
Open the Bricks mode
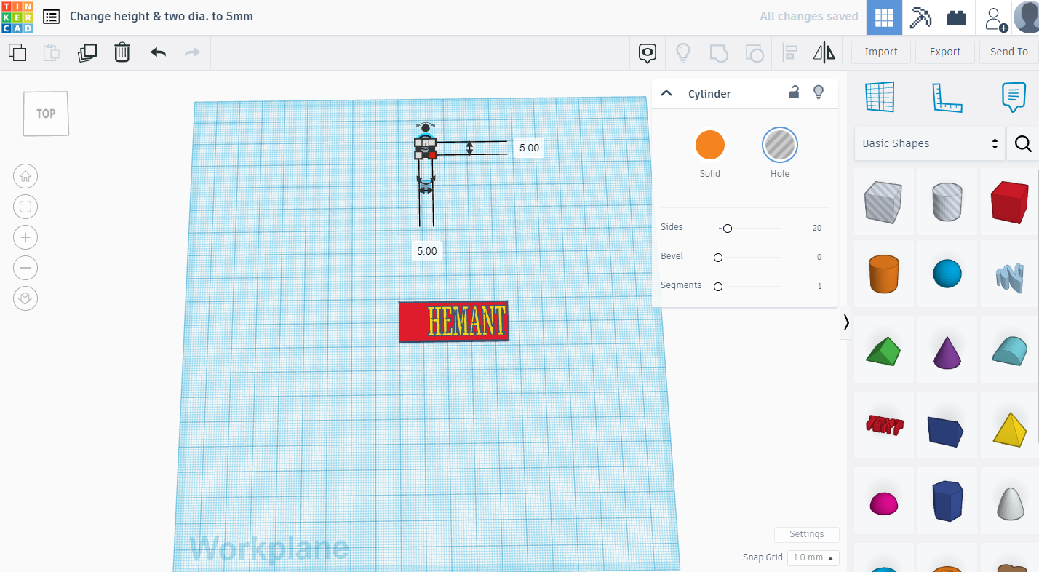click(x=957, y=17)
